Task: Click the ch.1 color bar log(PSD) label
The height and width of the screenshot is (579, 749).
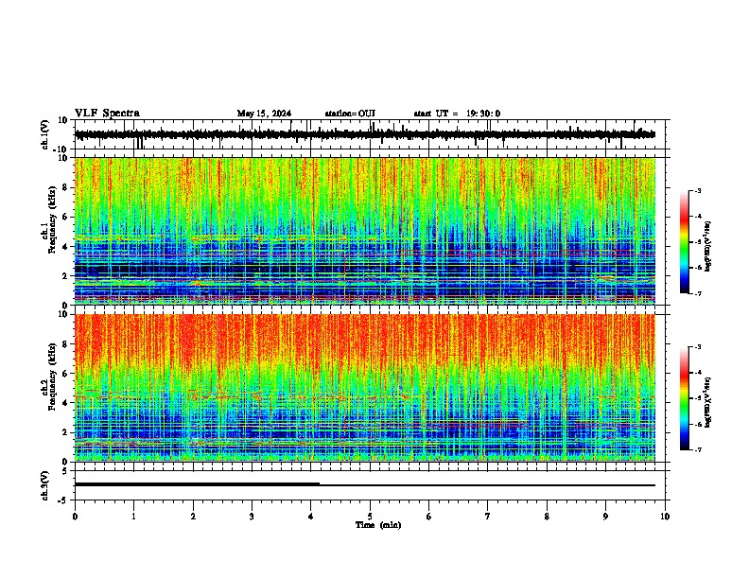Action: (x=708, y=246)
